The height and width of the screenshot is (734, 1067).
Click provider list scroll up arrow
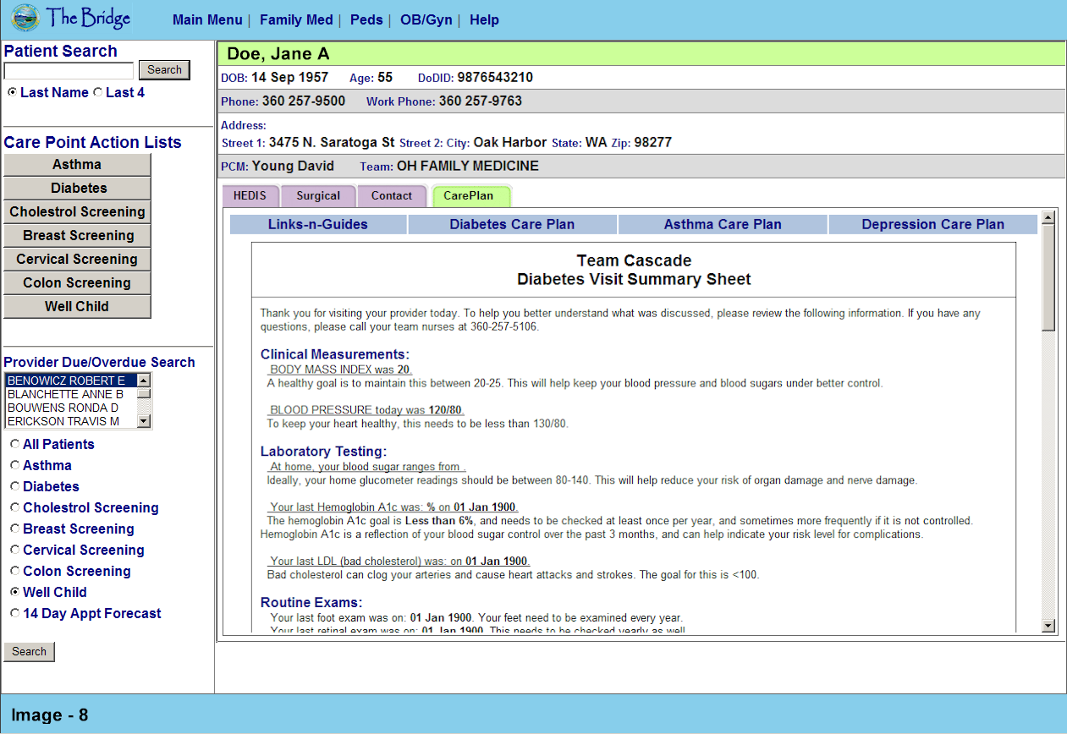(144, 381)
